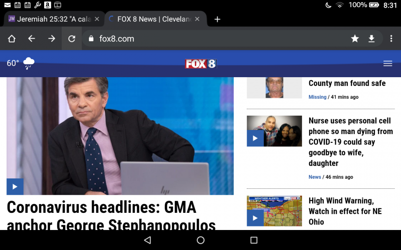401x250 pixels.
Task: Open the site's hamburger navigation menu
Action: 388,63
